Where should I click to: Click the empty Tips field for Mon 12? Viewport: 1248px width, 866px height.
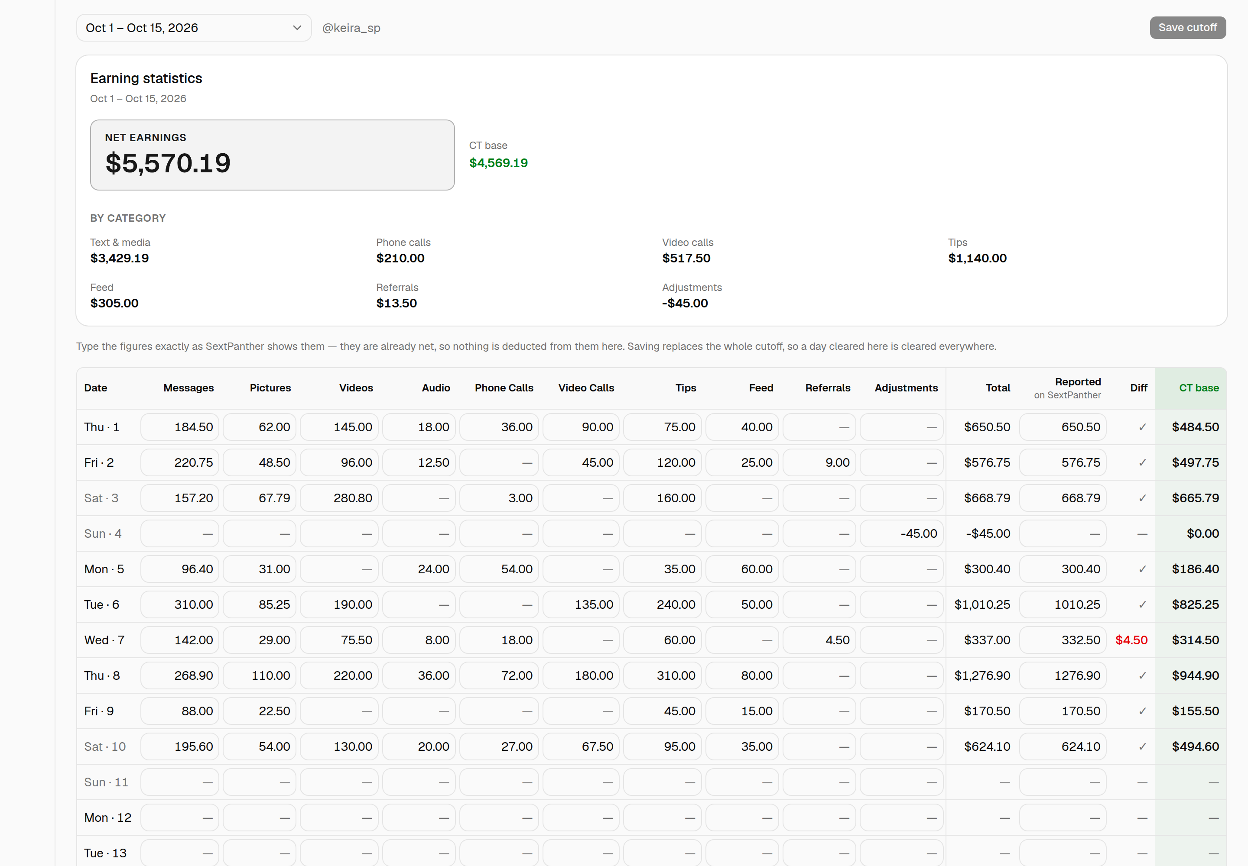pyautogui.click(x=662, y=818)
